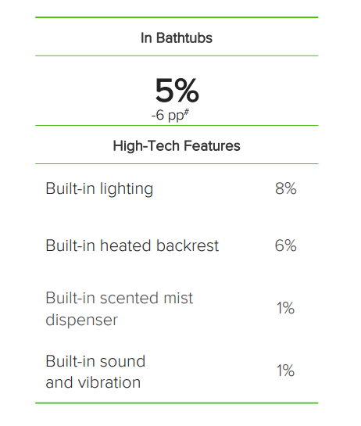The height and width of the screenshot is (426, 361).
Task: Click the 8% value for lighting
Action: [286, 188]
